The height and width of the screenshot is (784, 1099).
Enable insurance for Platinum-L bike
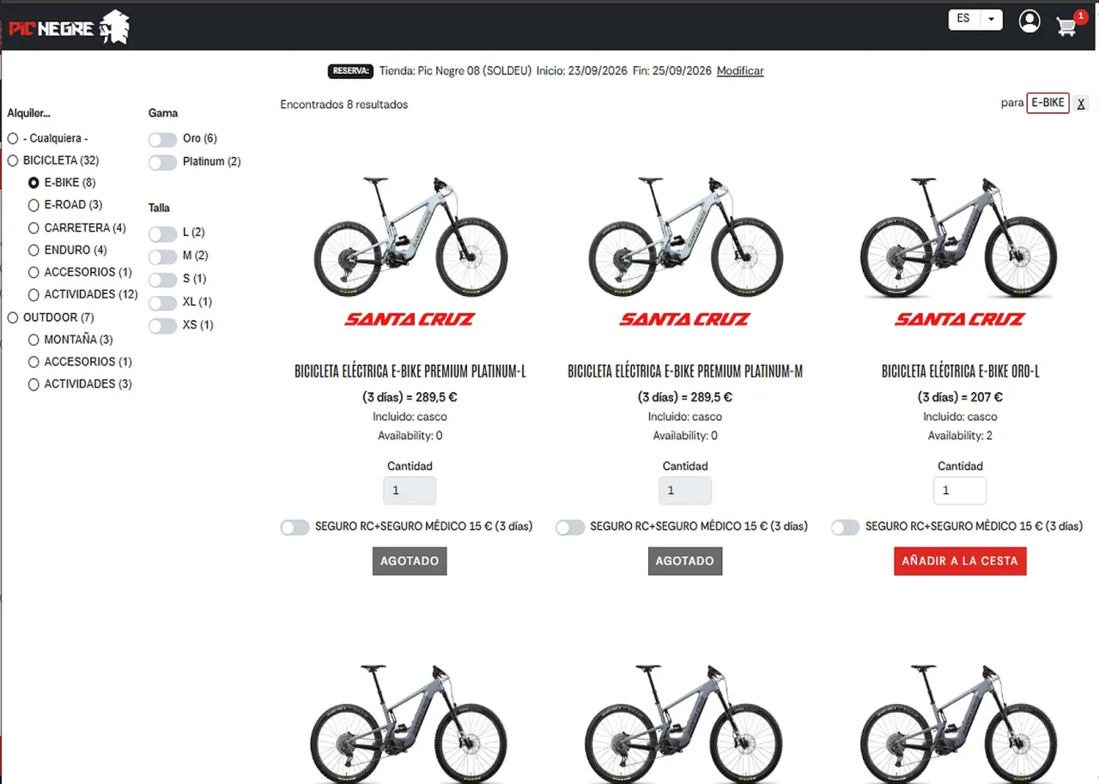(x=294, y=528)
